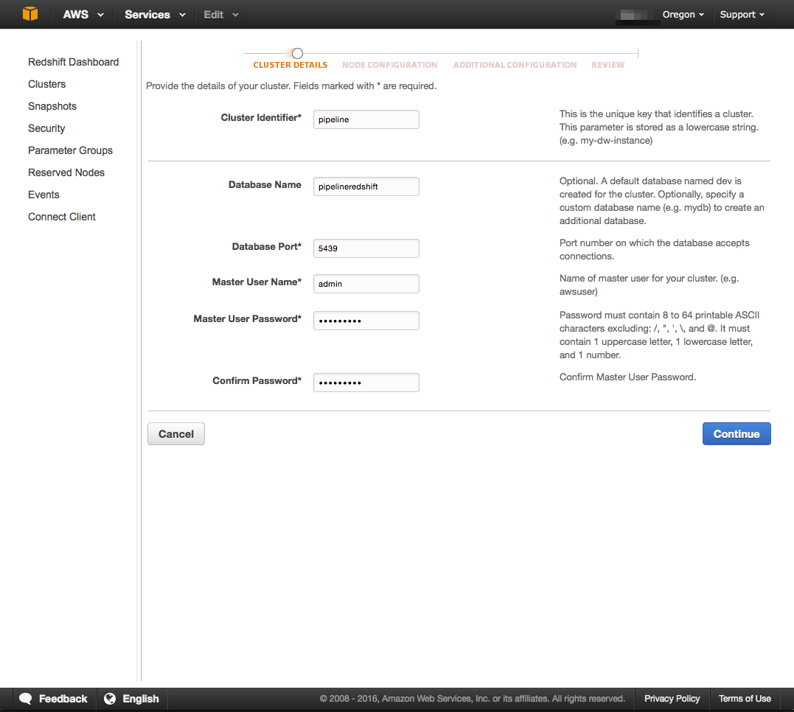Viewport: 794px width, 712px height.
Task: Open Events in the sidebar
Action: click(x=43, y=195)
